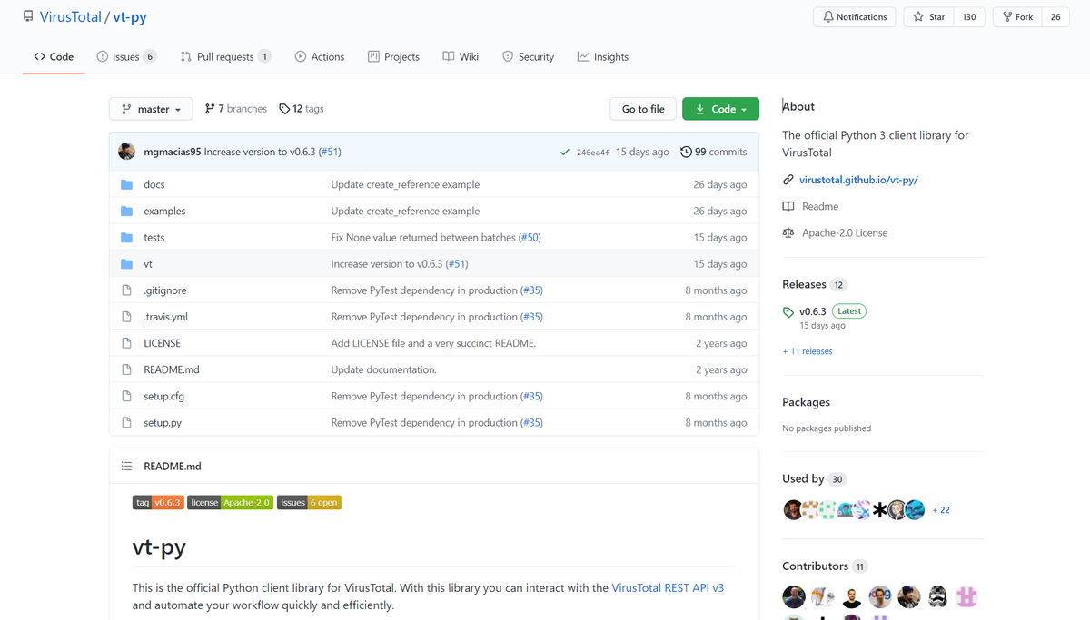Click the stormtrooper contributor avatar
Viewport: 1090px width, 620px height.
(x=938, y=596)
